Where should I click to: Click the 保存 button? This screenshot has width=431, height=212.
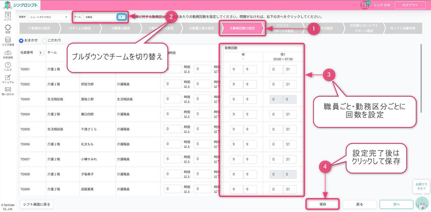click(x=322, y=204)
